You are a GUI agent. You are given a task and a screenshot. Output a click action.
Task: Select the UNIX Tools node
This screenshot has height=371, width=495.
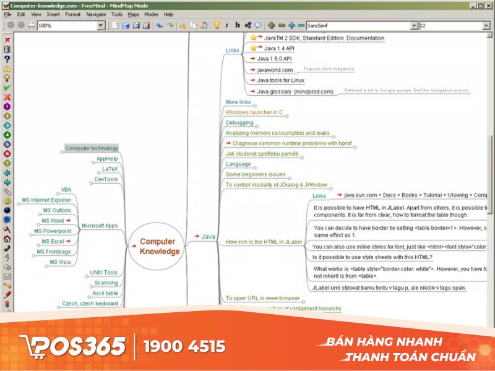(103, 273)
